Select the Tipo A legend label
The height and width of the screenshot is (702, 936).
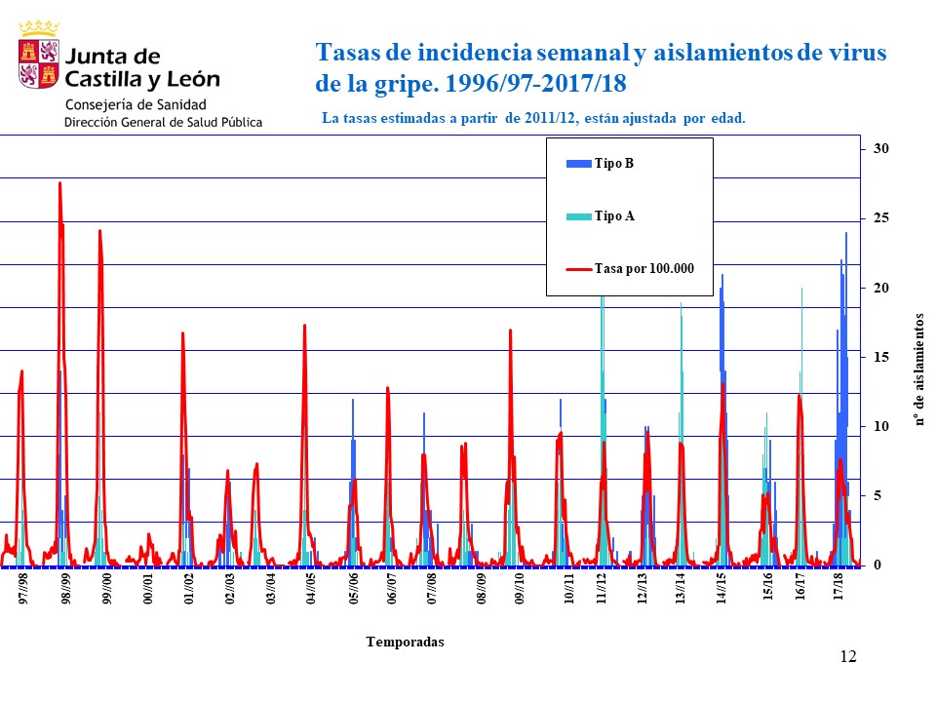pyautogui.click(x=614, y=216)
